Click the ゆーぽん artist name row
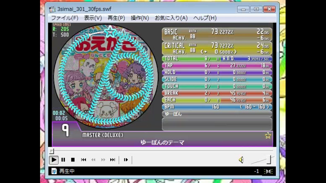 pos(217,114)
